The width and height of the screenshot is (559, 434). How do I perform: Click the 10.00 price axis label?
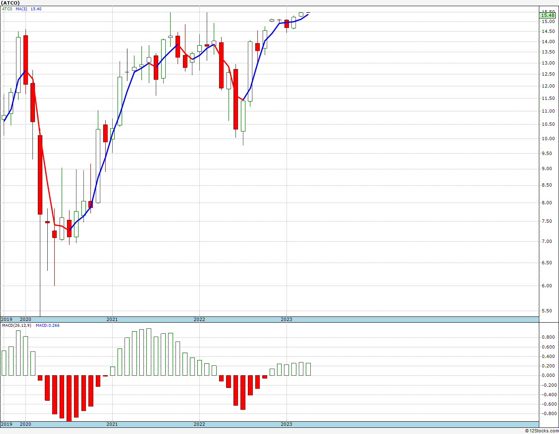547,139
